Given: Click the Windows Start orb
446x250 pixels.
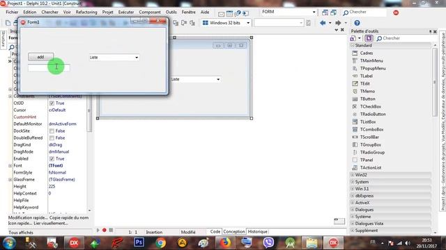Looking at the screenshot, I should click(9, 243).
